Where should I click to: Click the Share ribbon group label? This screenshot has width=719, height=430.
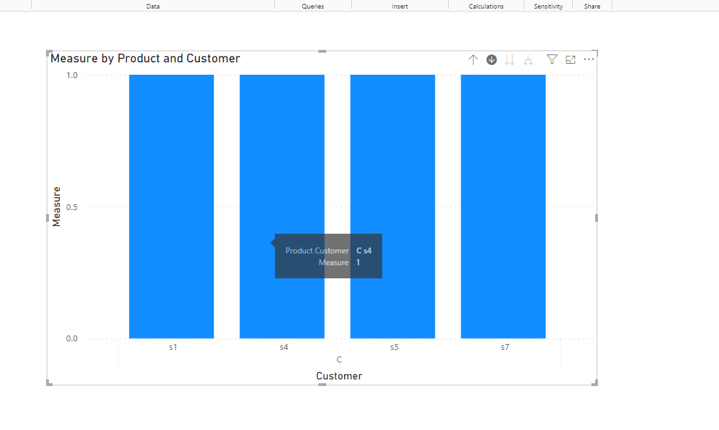[592, 7]
